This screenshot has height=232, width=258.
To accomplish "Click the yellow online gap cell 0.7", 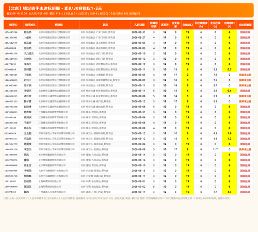I will (229, 69).
